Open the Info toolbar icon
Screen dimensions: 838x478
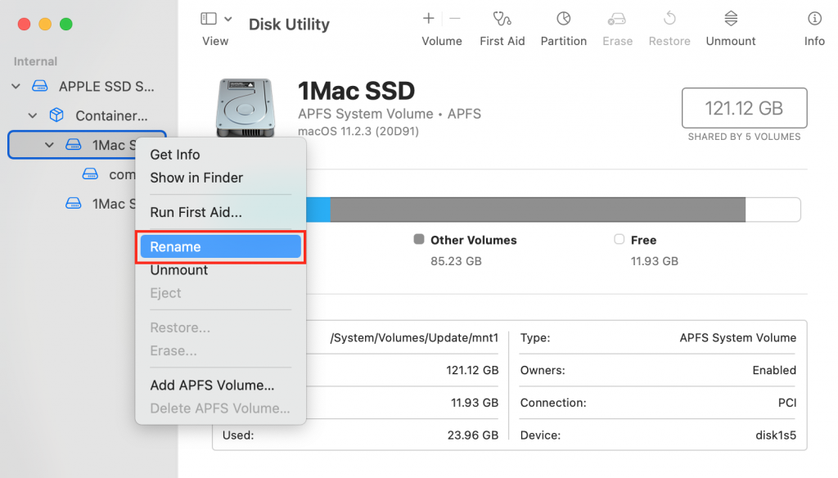point(814,19)
